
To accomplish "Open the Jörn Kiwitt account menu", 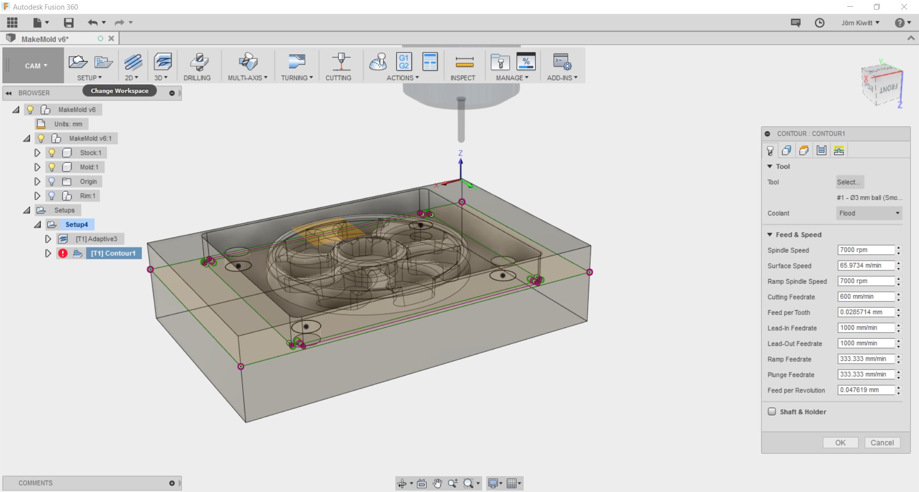I will 860,22.
